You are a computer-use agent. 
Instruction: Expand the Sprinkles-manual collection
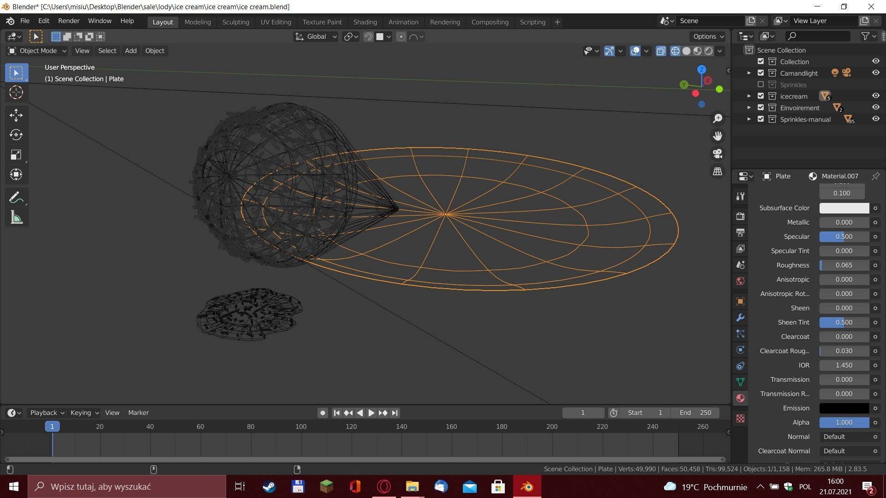click(749, 119)
